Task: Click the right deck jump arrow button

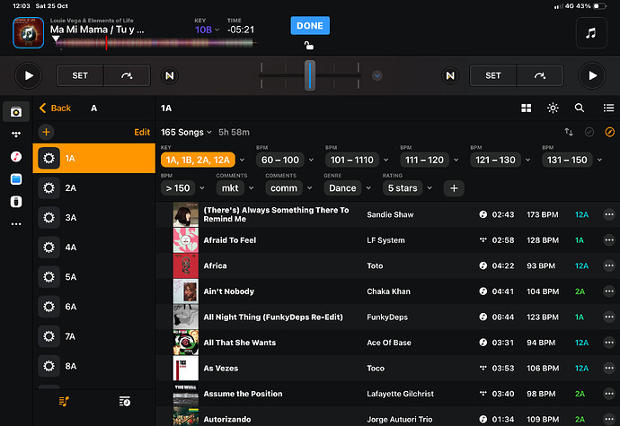Action: (540, 75)
